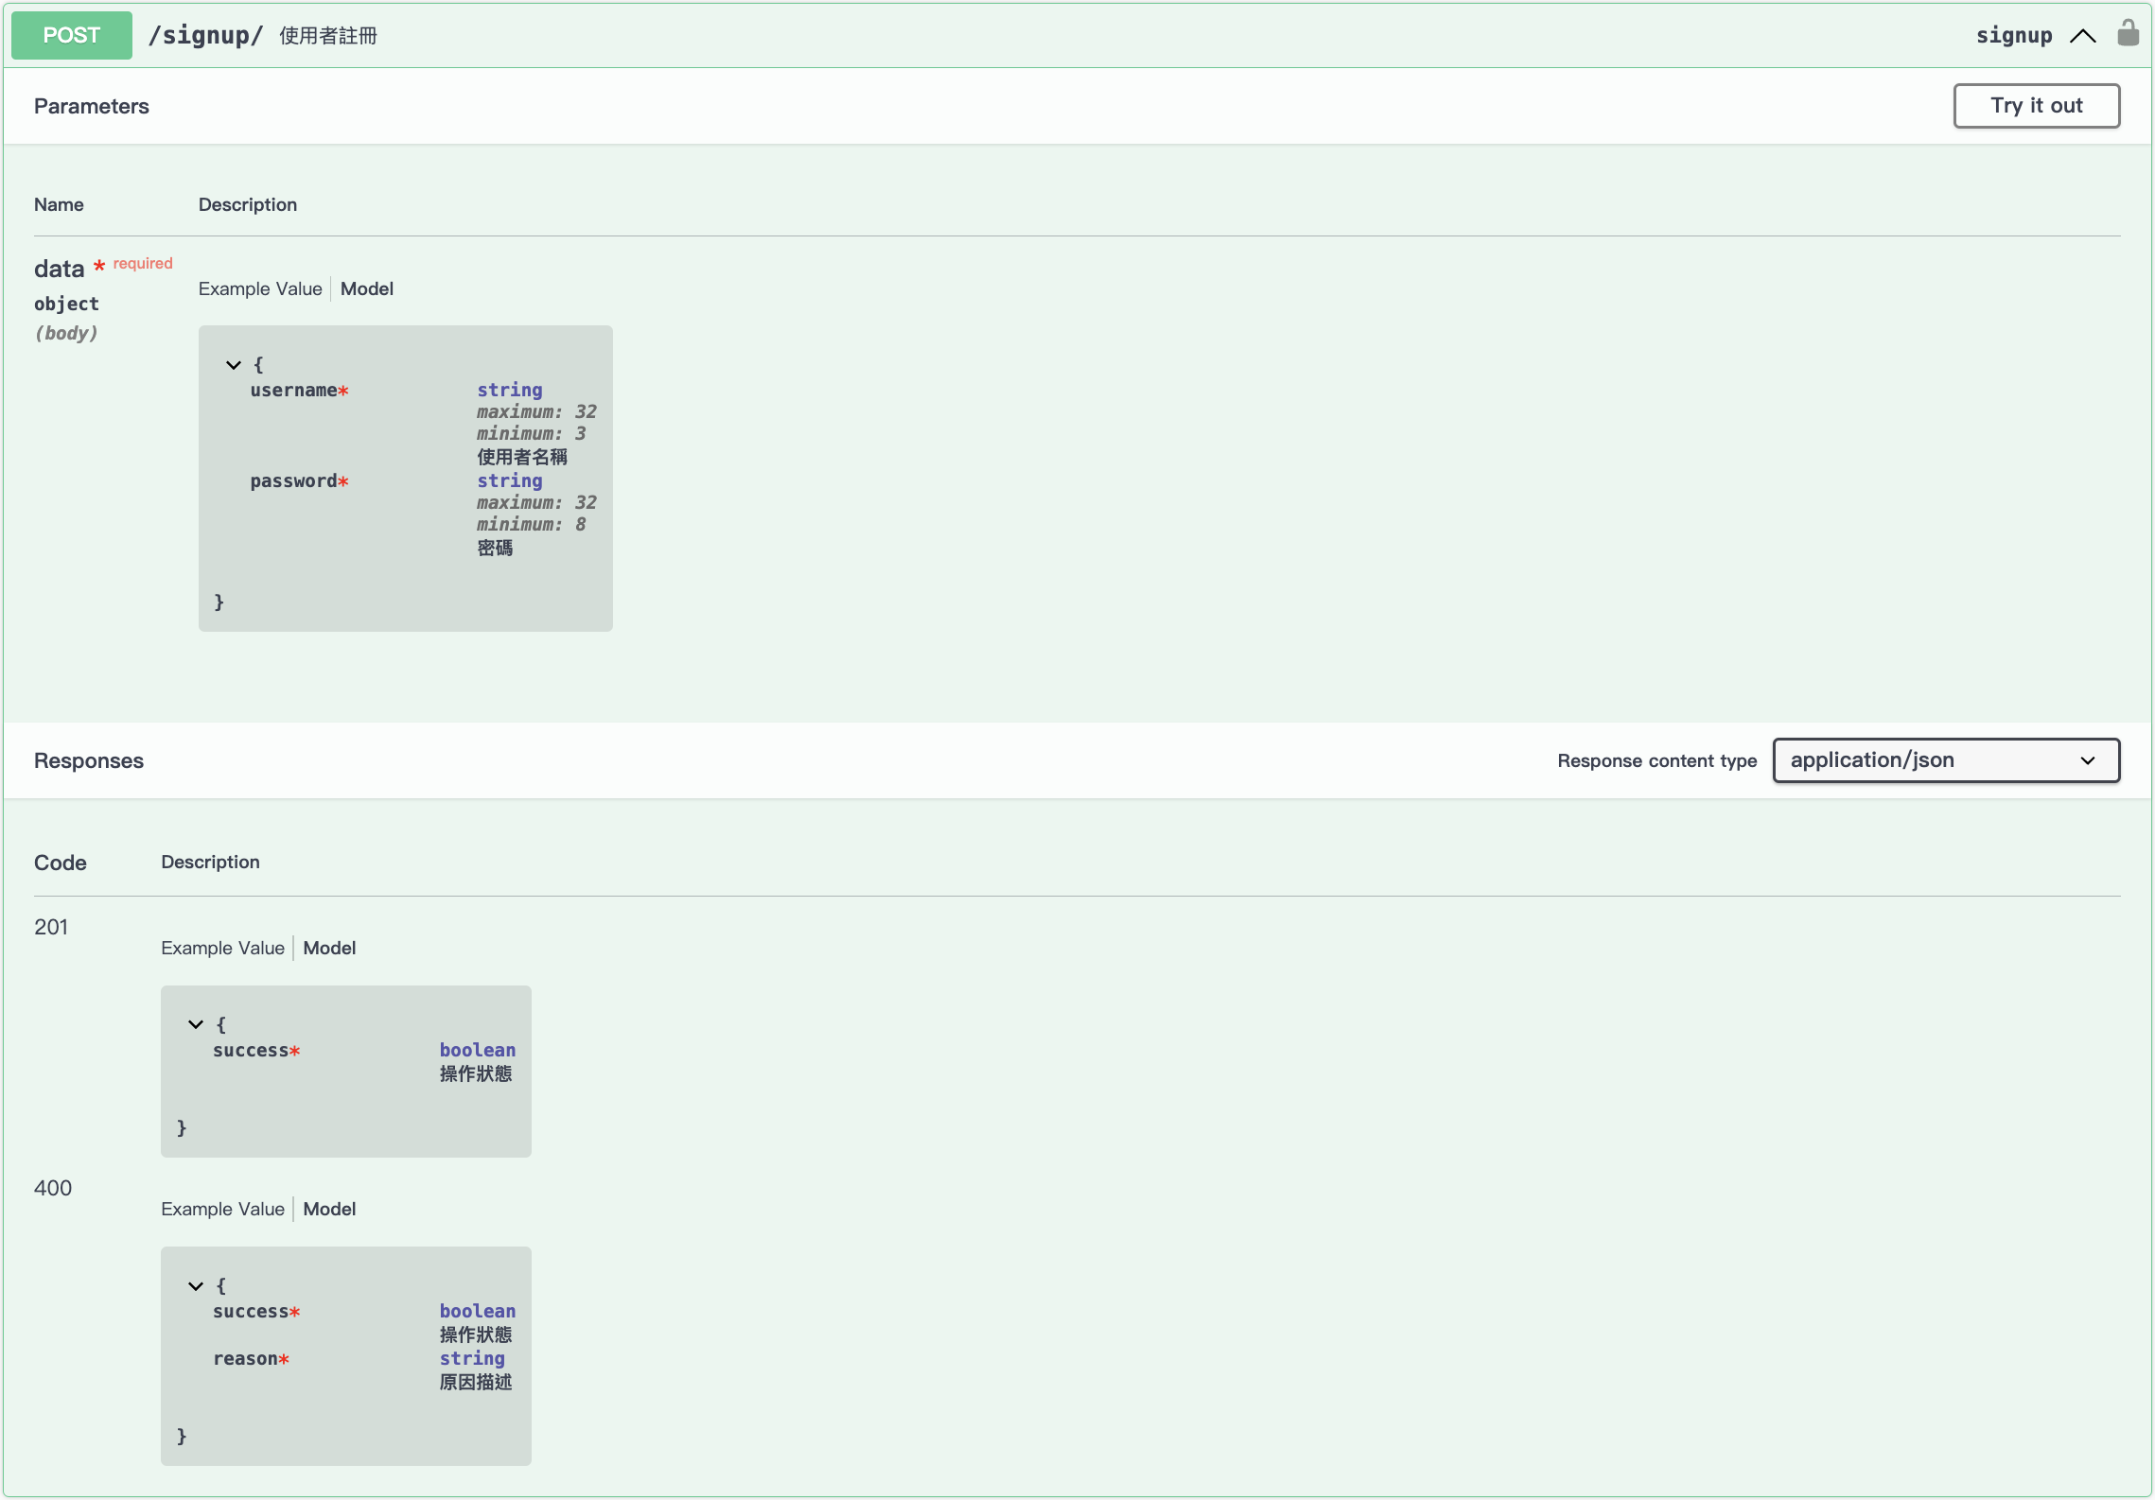Collapse the data body model chevron
This screenshot has width=2155, height=1500.
pos(234,364)
